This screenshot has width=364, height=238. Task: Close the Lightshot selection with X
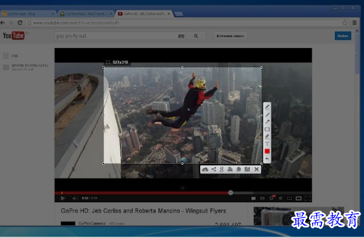pos(256,169)
